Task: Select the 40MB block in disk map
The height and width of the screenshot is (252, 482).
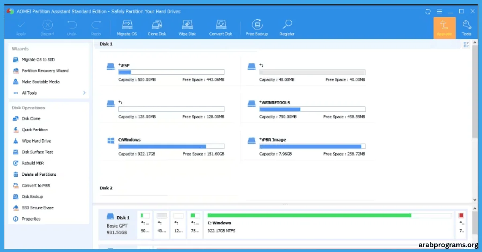Action: point(162,224)
